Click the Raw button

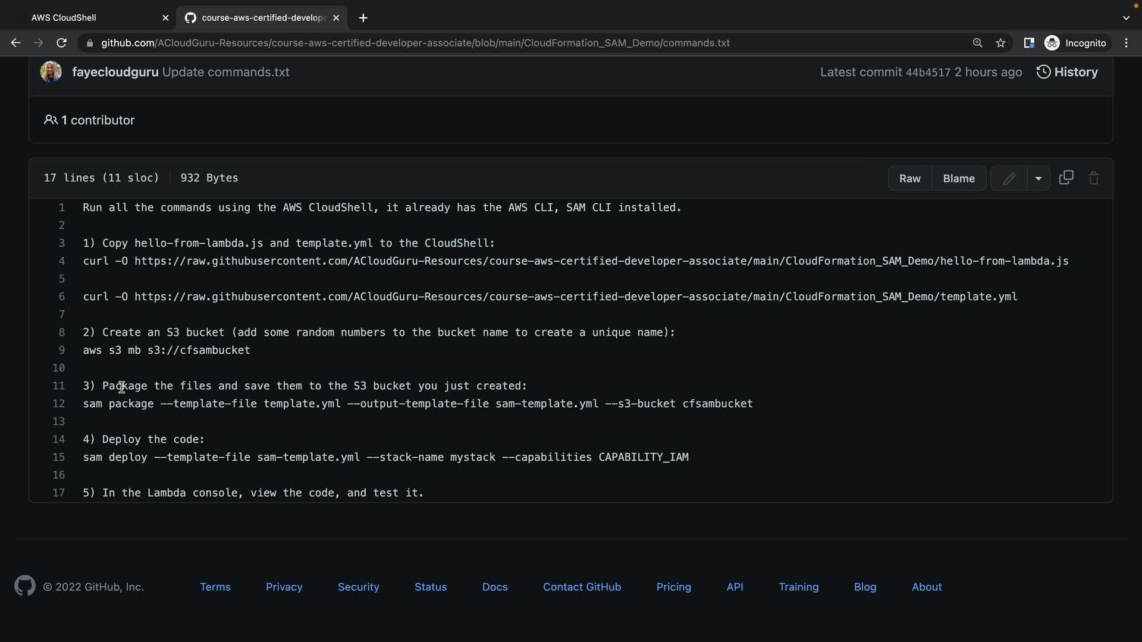(x=909, y=178)
